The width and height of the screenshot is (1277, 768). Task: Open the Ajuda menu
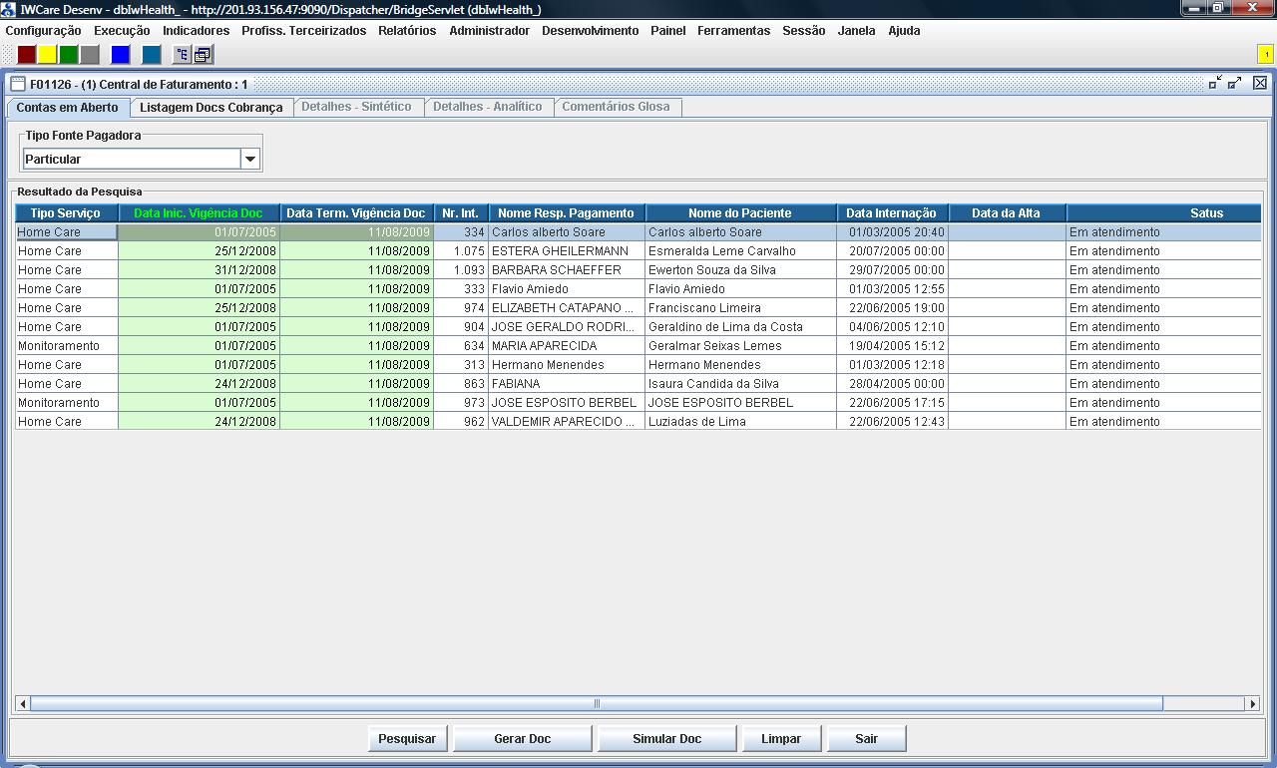point(904,31)
